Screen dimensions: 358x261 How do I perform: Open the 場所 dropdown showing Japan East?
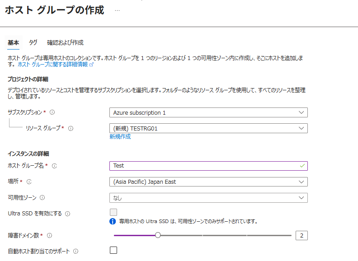point(208,182)
